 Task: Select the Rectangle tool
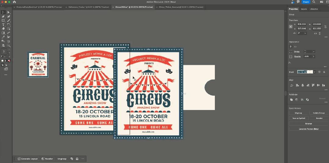point(3,20)
